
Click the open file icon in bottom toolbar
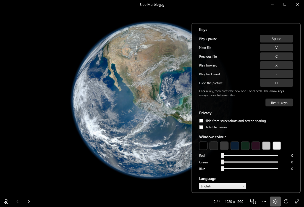point(6,201)
